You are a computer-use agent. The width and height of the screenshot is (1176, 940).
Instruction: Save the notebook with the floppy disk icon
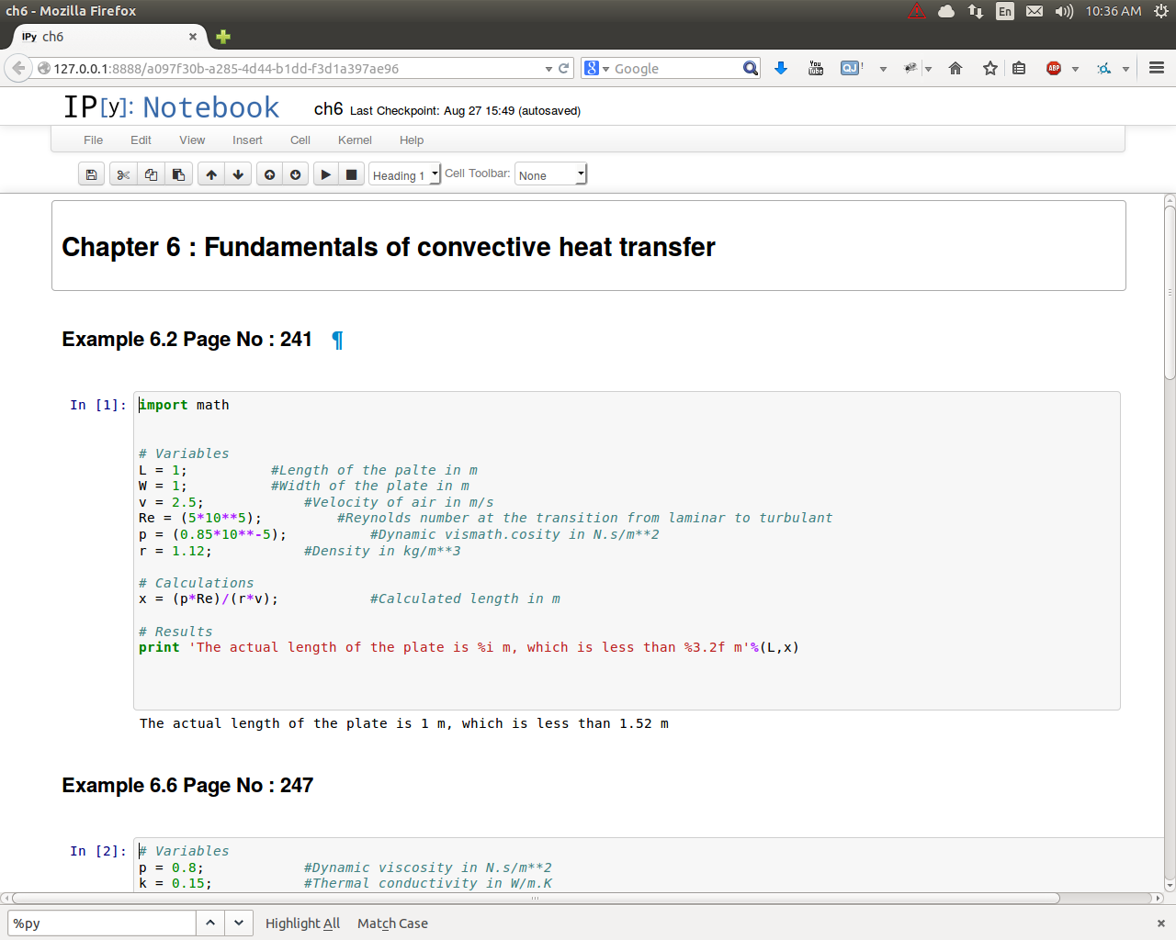91,174
